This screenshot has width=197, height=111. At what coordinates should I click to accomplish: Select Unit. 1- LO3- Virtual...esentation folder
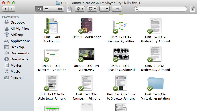(x=155, y=83)
